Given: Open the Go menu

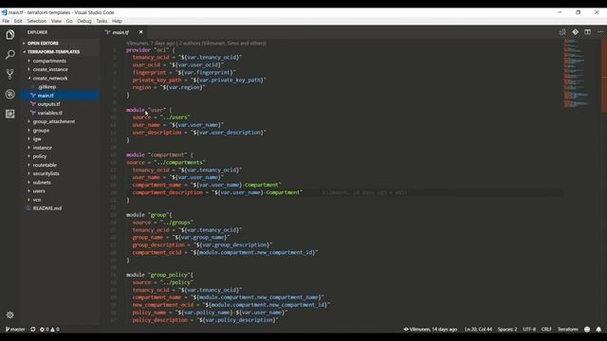Looking at the screenshot, I should coord(69,21).
